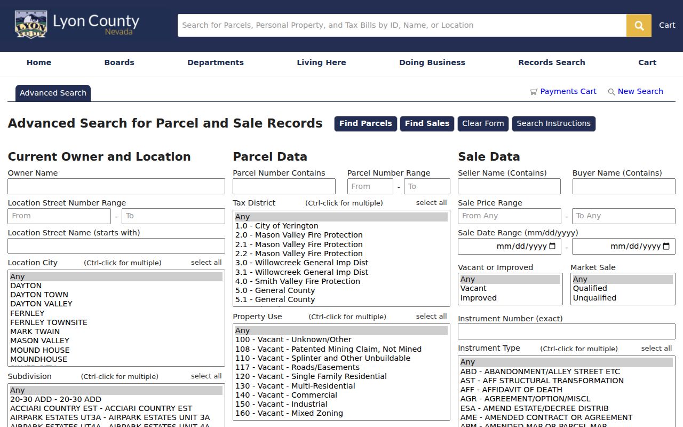Open the Home menu
The image size is (683, 427).
click(39, 62)
